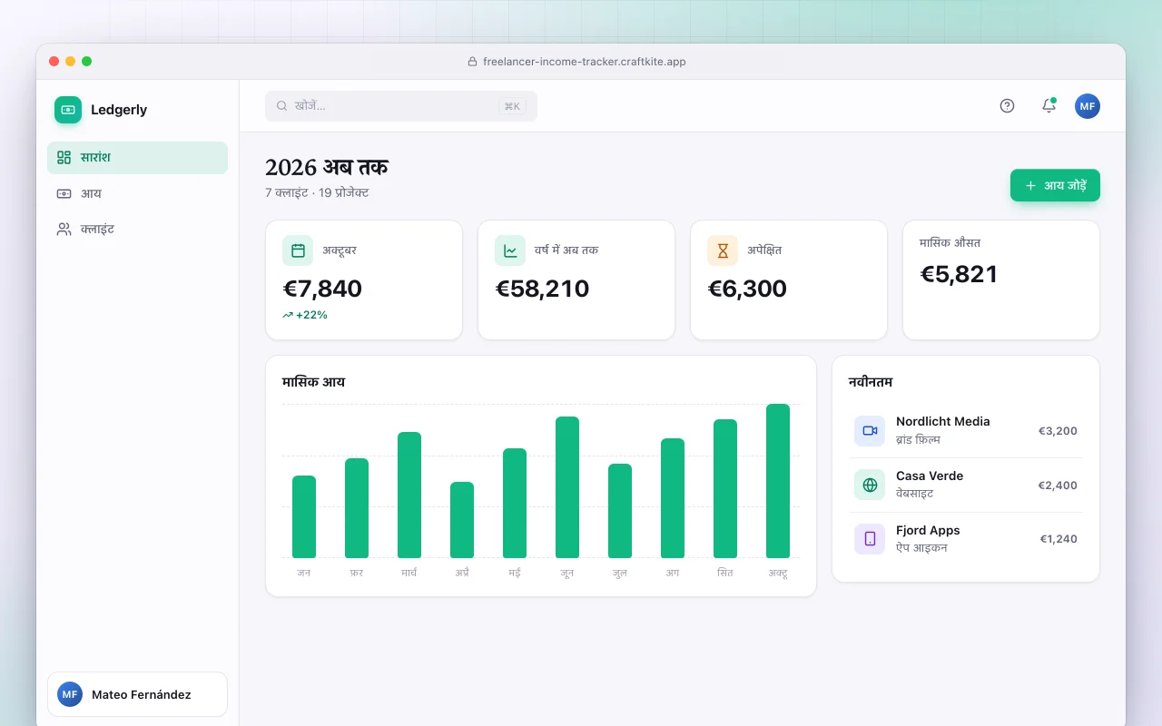Select the Fjord Apps €1,240 entry

[x=966, y=539]
